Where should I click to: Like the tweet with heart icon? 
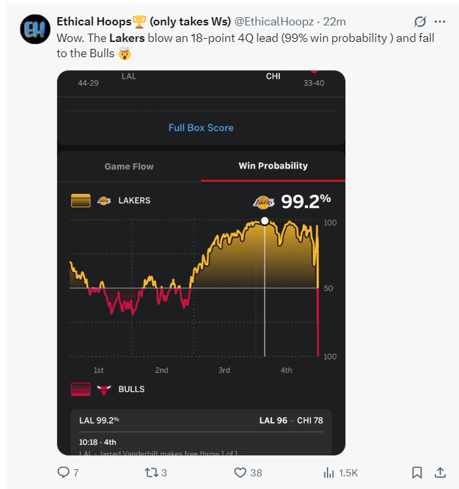coord(240,472)
